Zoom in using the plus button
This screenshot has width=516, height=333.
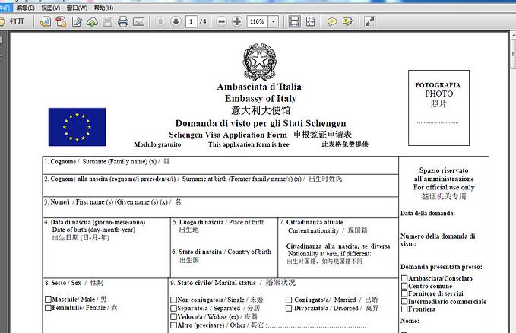pyautogui.click(x=236, y=21)
